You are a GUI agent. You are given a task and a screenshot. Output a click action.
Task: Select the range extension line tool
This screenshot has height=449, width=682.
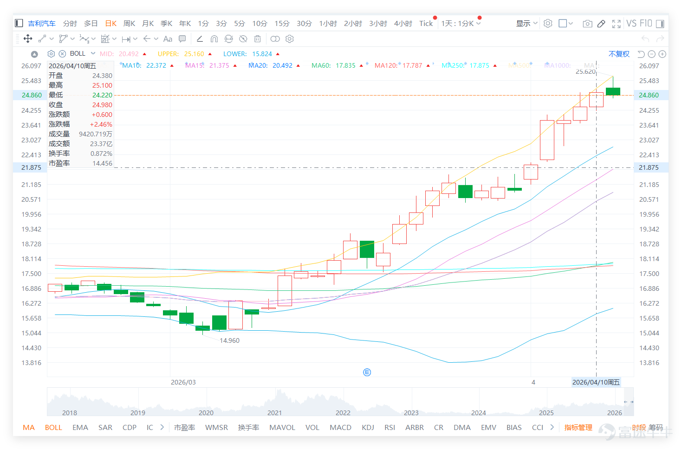tap(126, 39)
